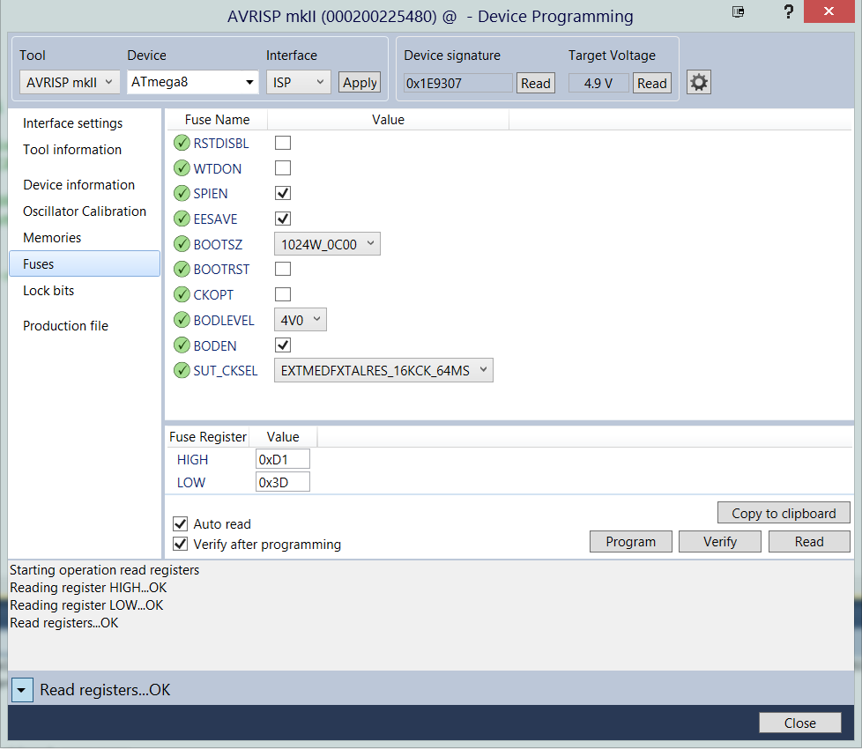Read the device signature

point(536,83)
